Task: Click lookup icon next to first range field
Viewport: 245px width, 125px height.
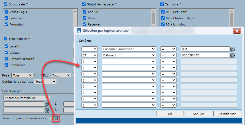Action: [47, 104]
